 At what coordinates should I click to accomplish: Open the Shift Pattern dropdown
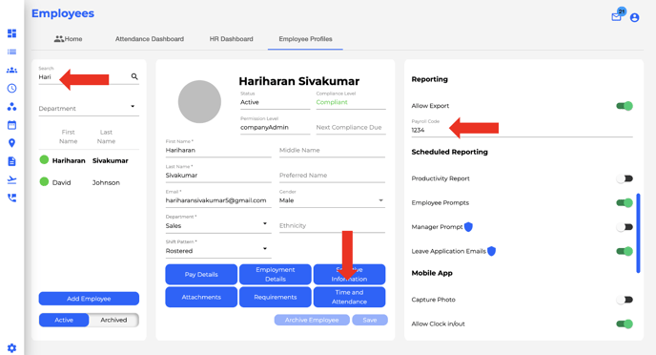coord(218,250)
